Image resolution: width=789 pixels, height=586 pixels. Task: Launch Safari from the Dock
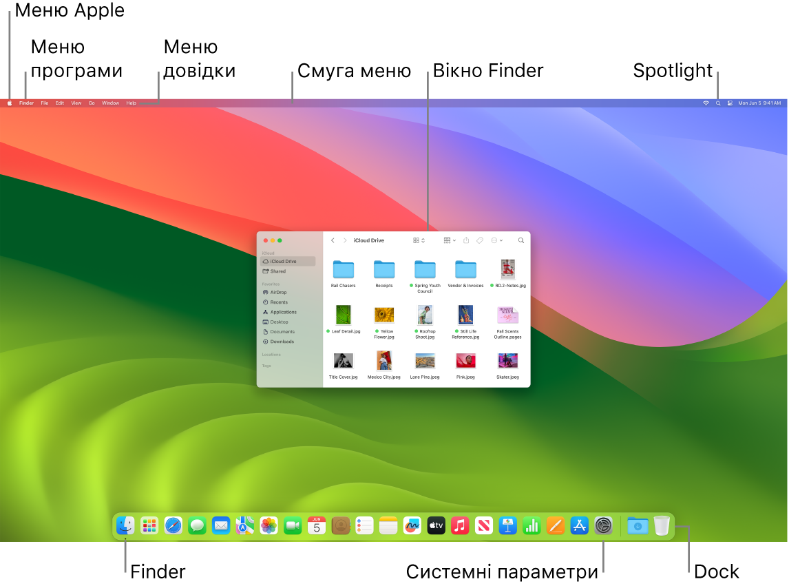(173, 525)
